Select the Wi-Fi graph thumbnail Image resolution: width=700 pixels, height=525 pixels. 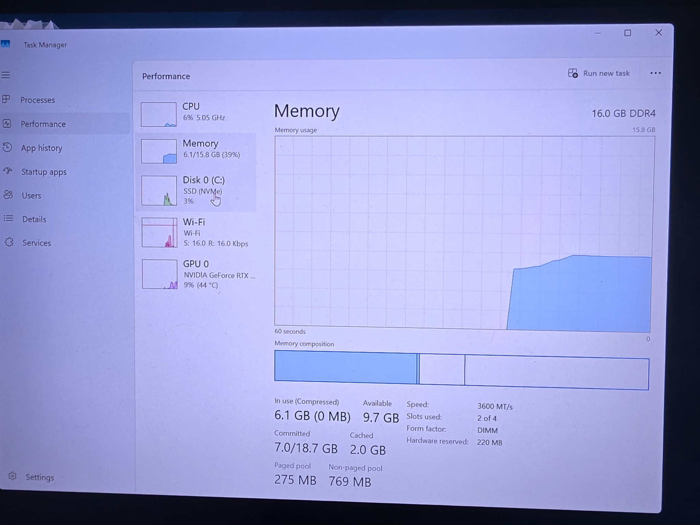[x=160, y=232]
